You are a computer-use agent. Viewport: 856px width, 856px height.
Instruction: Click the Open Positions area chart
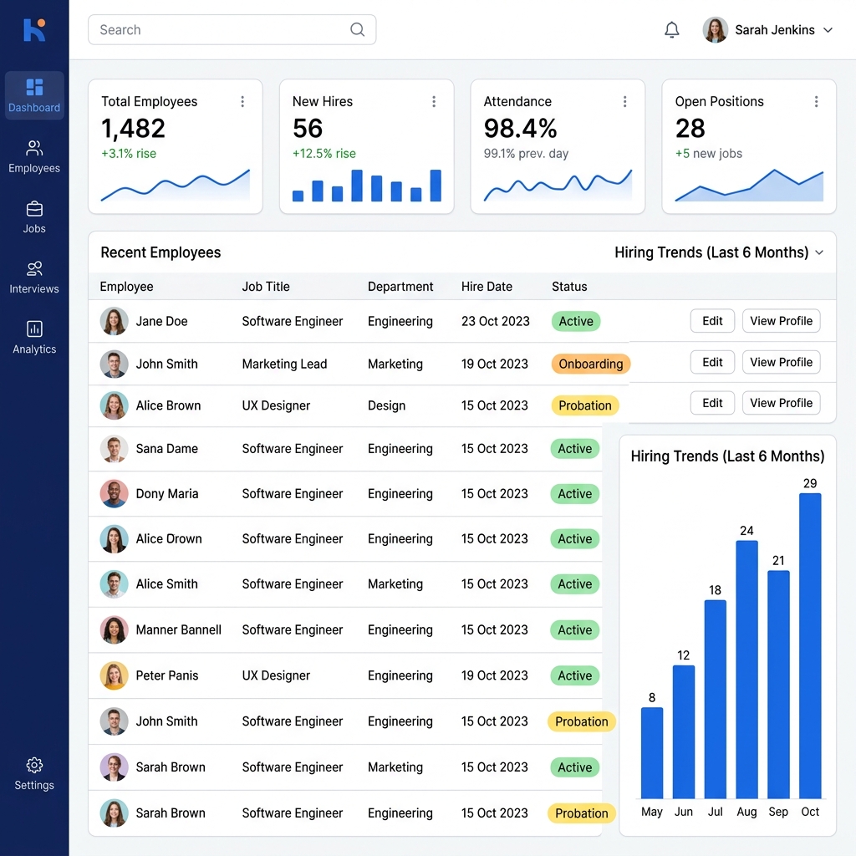coord(749,185)
